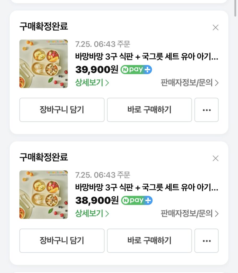Screen dimensions: 238x273
Task: Add the 39,900원 item via 장바구니 담기
Action: tap(62, 110)
